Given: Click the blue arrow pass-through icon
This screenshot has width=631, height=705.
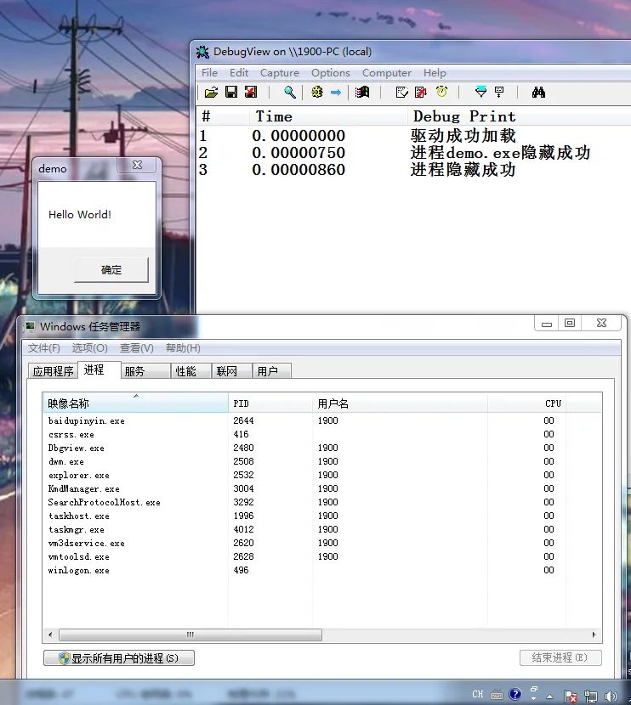Looking at the screenshot, I should [x=336, y=93].
